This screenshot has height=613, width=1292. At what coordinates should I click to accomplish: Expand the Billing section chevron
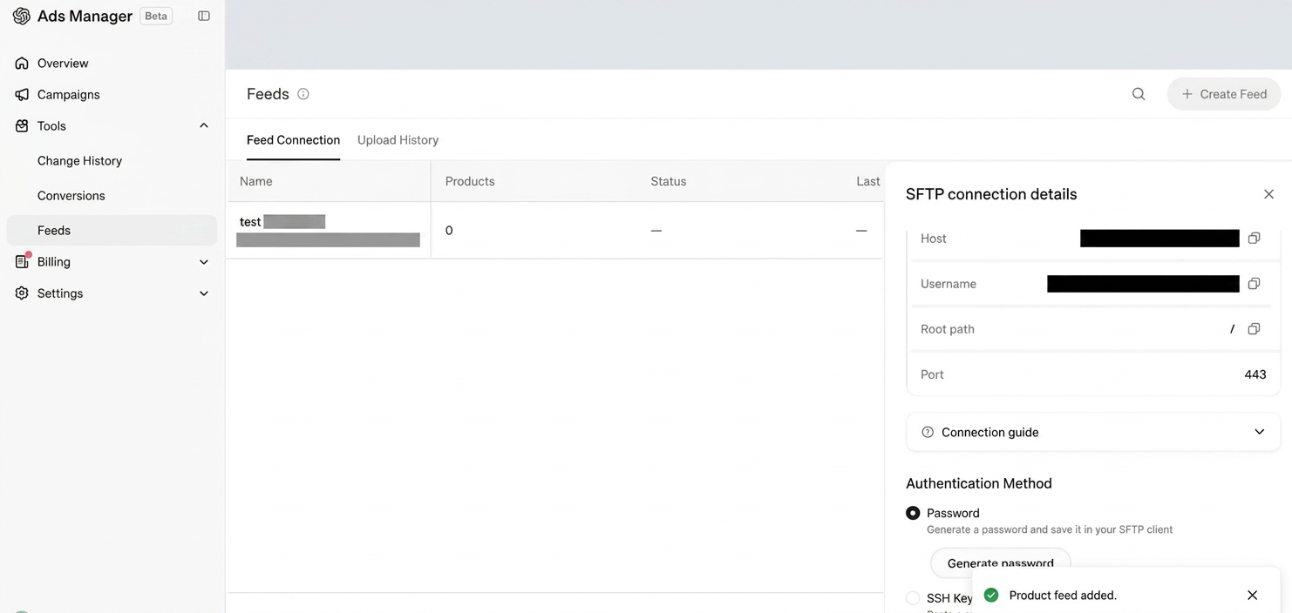click(x=204, y=261)
